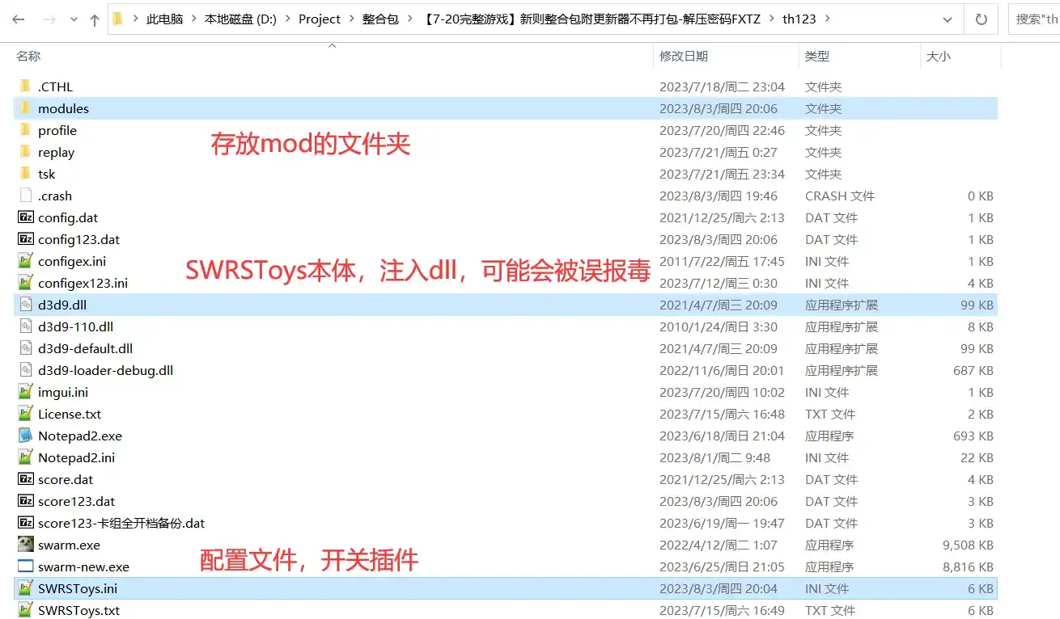The height and width of the screenshot is (619, 1060).
Task: Click the search box for th123
Action: pos(1034,19)
